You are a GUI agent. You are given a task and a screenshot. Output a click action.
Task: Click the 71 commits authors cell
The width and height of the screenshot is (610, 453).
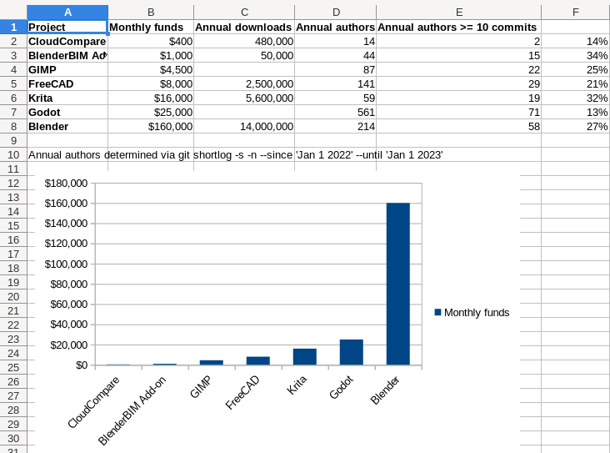pos(459,112)
